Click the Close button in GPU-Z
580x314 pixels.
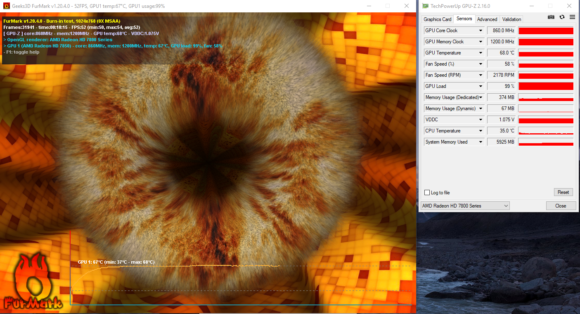click(x=561, y=205)
